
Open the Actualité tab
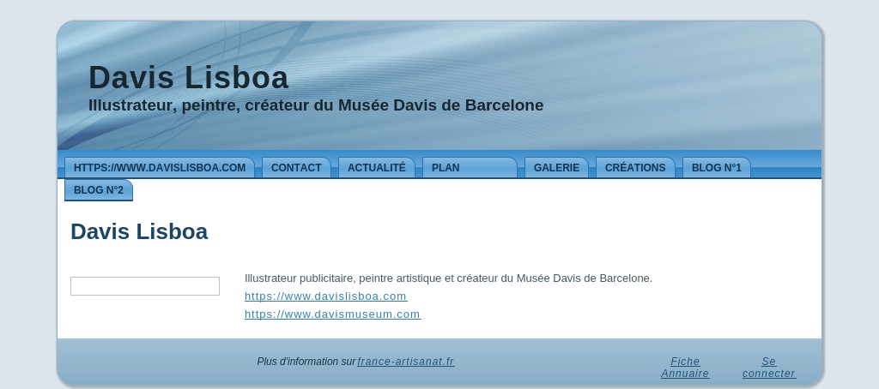pyautogui.click(x=376, y=168)
